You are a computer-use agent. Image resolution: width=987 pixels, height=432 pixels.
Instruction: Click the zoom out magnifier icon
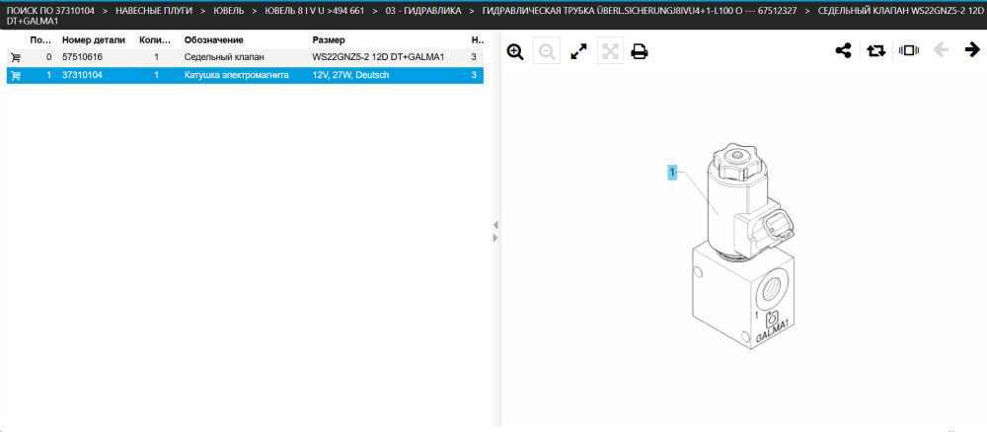pyautogui.click(x=547, y=51)
